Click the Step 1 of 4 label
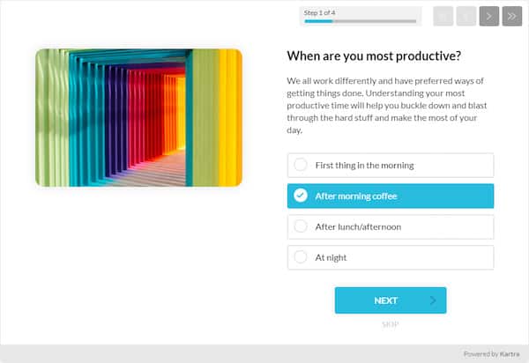 pyautogui.click(x=322, y=12)
